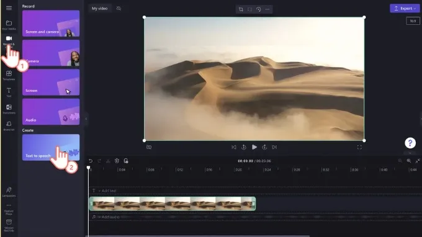Split clip with scissors icon

point(108,161)
